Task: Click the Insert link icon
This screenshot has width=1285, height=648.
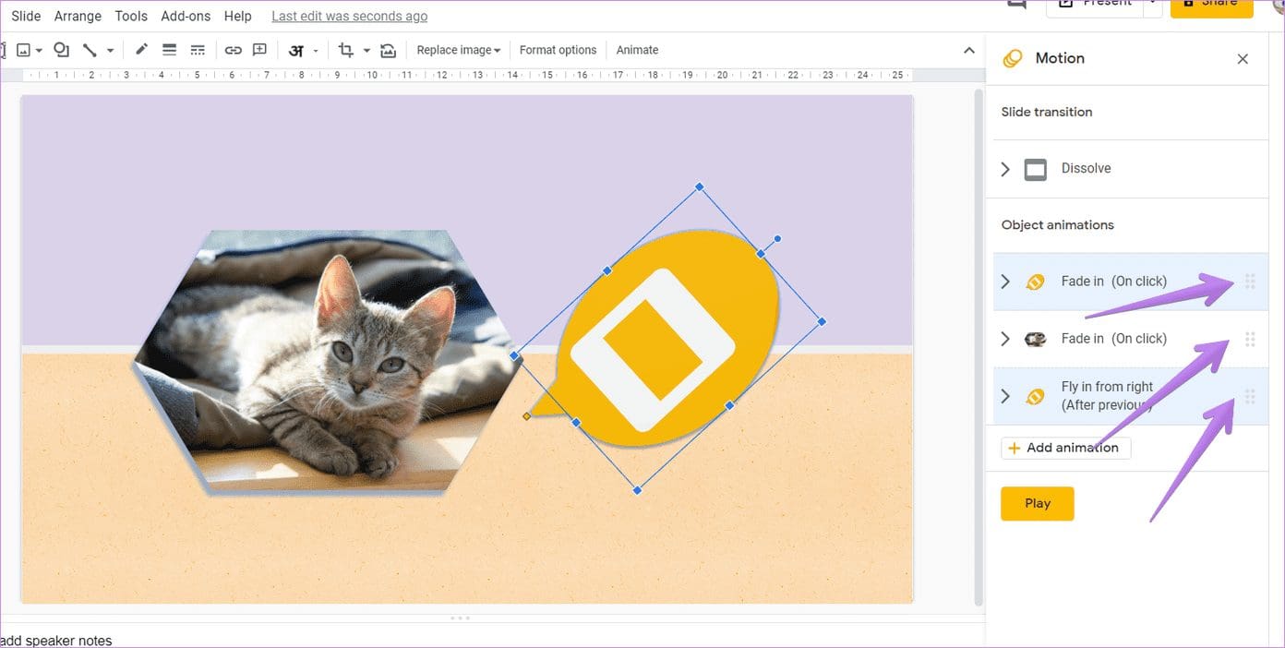Action: 234,50
